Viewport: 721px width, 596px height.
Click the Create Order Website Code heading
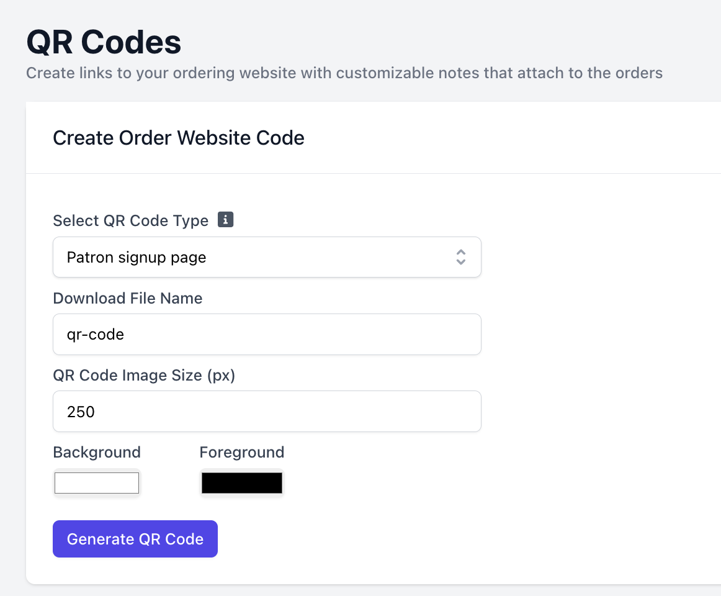(179, 138)
